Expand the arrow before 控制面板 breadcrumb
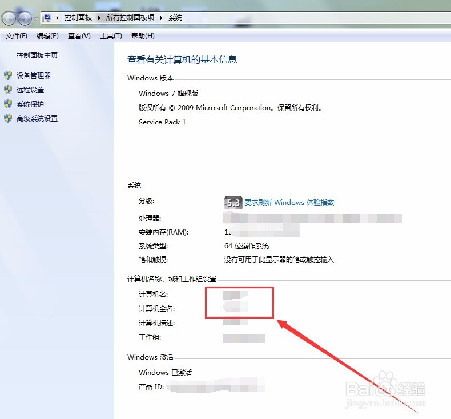451x419 pixels. click(58, 18)
